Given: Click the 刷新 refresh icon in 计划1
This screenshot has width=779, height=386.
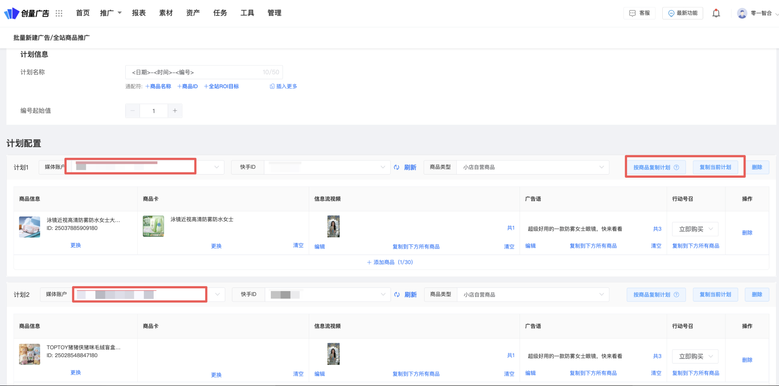Looking at the screenshot, I should tap(397, 167).
